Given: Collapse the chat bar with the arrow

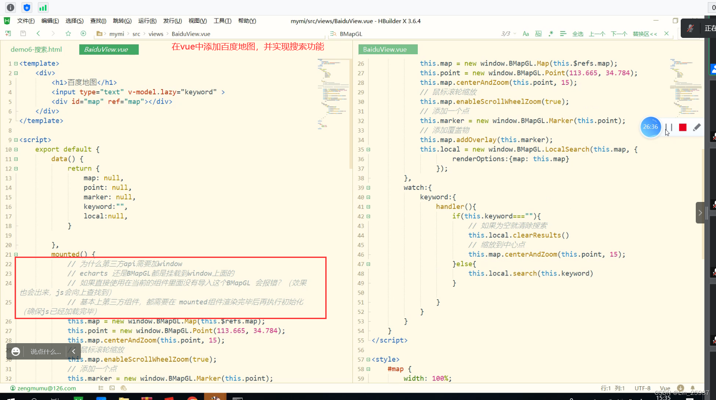Looking at the screenshot, I should (x=74, y=351).
